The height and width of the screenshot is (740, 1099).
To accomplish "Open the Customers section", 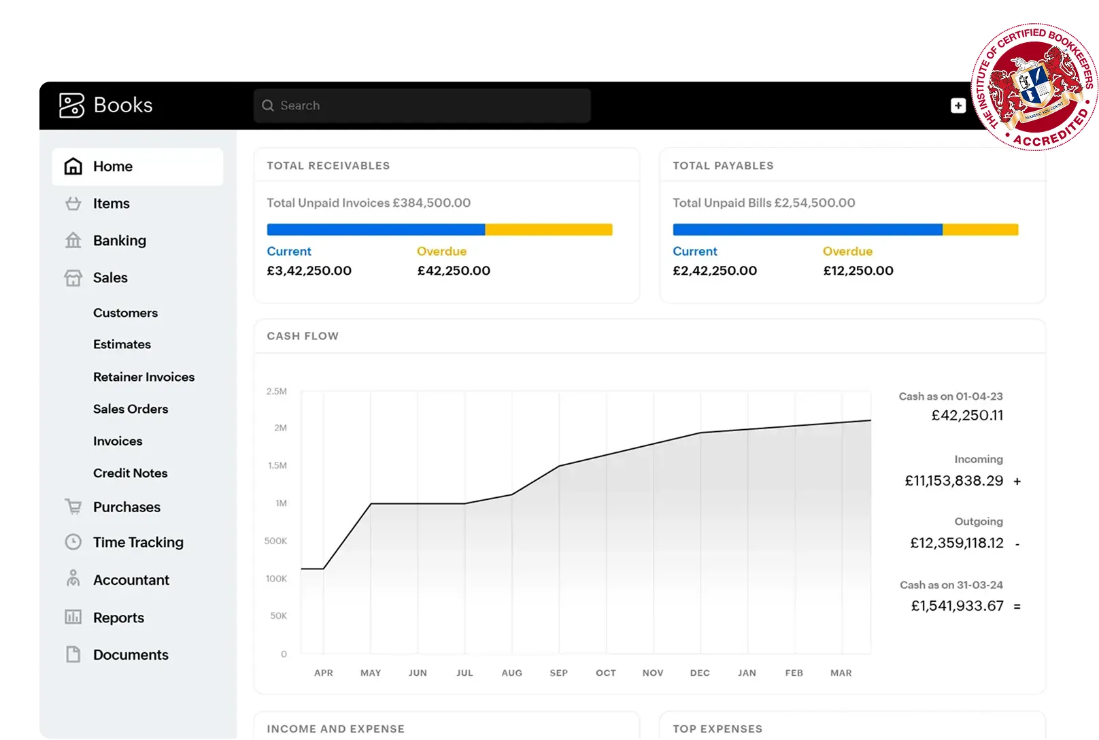I will click(125, 313).
